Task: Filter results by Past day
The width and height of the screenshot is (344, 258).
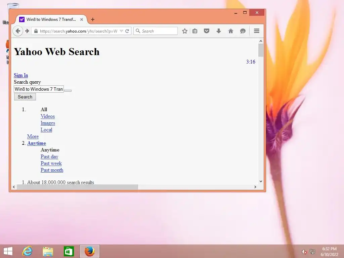Action: click(49, 157)
